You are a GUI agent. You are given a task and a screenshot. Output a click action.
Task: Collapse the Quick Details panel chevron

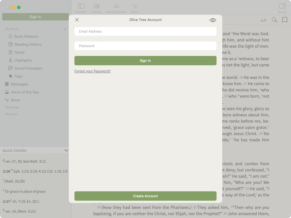point(66,150)
